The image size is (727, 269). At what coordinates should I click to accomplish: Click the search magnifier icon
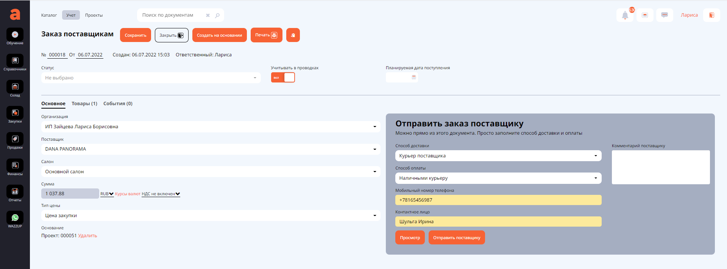coord(217,16)
